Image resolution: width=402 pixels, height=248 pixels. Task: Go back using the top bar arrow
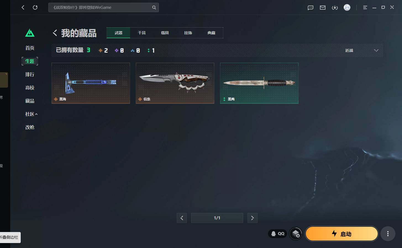tap(23, 7)
